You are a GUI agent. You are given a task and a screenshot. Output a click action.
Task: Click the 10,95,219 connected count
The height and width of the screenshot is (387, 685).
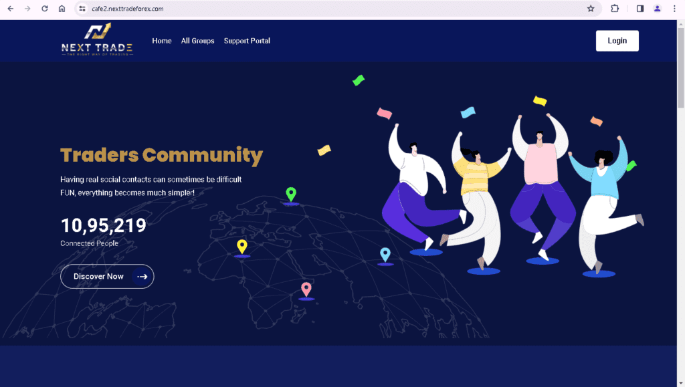(104, 225)
